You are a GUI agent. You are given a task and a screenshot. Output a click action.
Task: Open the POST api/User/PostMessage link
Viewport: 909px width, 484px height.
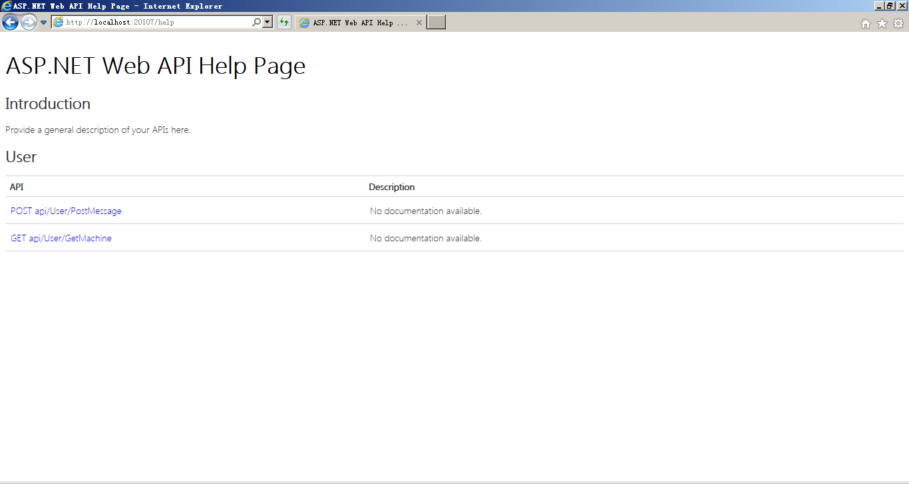(x=66, y=211)
